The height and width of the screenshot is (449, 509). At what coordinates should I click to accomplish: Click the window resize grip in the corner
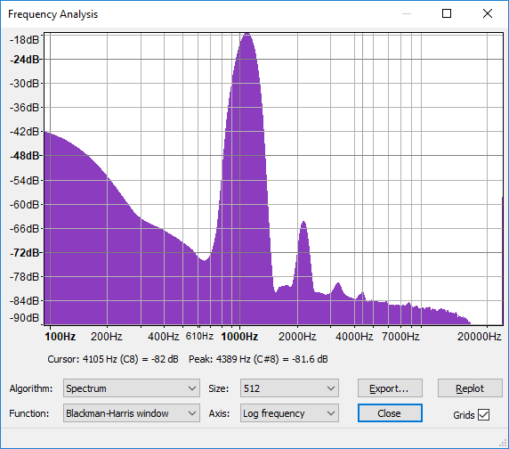[504, 444]
